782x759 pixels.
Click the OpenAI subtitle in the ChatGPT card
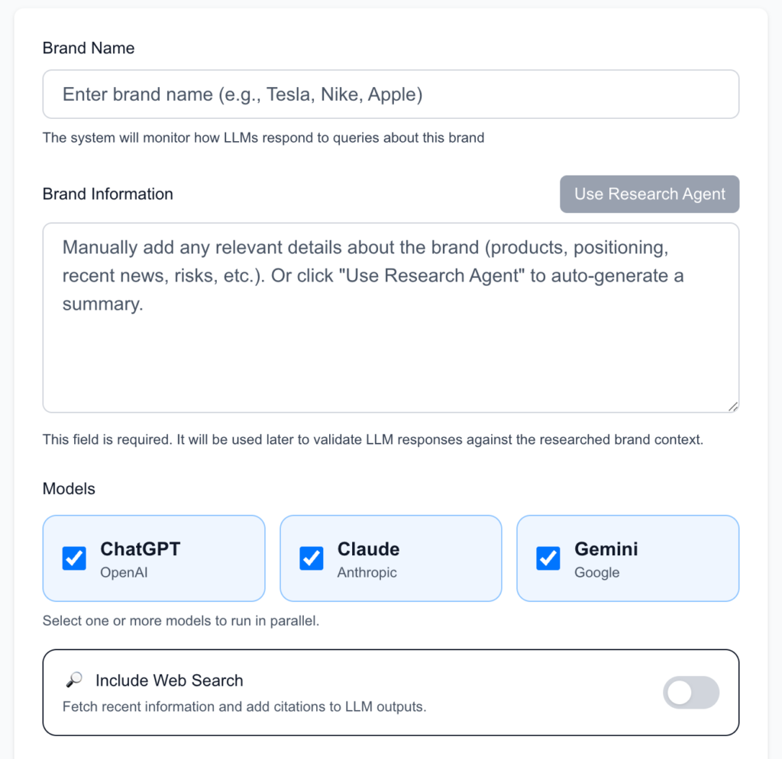pyautogui.click(x=124, y=573)
